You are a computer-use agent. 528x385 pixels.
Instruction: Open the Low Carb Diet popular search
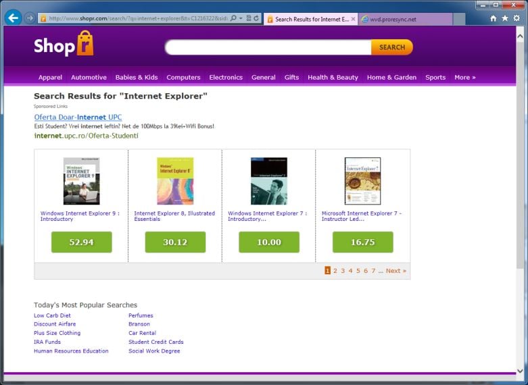click(x=52, y=315)
